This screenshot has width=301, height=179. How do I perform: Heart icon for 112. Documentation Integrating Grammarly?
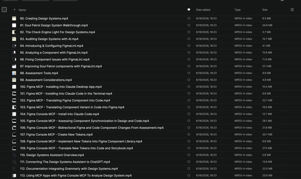[189, 169]
